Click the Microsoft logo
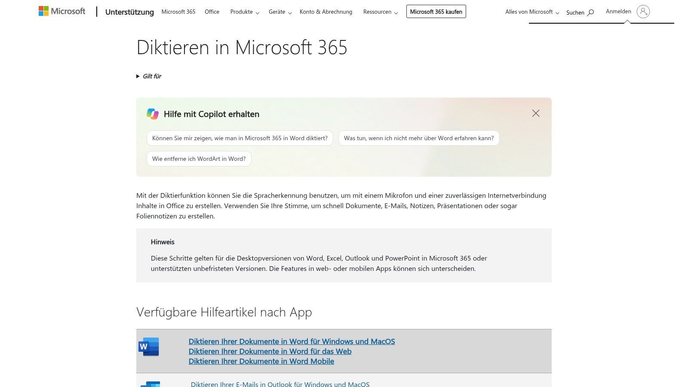The width and height of the screenshot is (688, 387). click(62, 11)
